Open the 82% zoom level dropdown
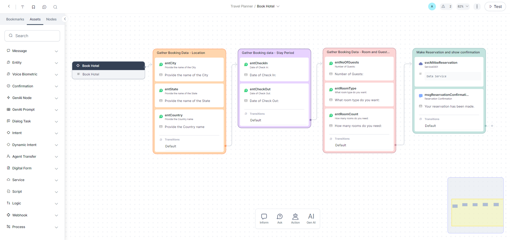510x240 pixels. click(x=463, y=6)
